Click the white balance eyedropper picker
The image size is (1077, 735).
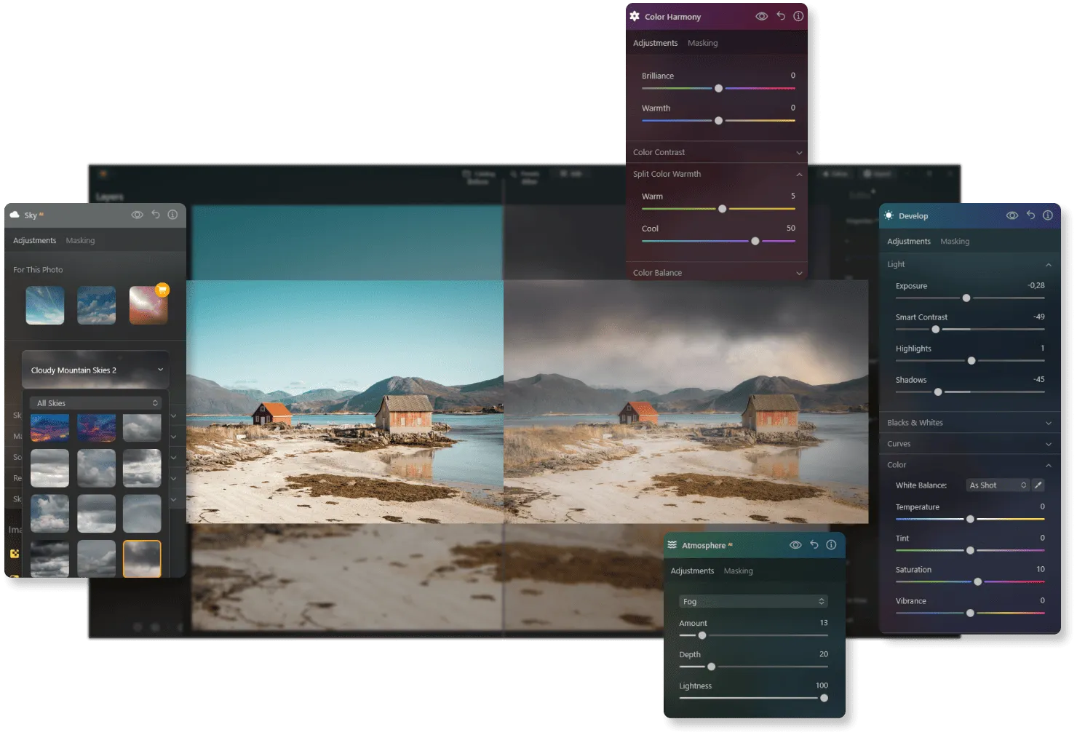(x=1038, y=485)
